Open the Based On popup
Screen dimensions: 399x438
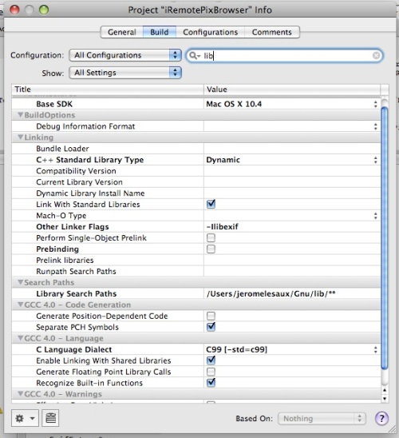(x=322, y=419)
